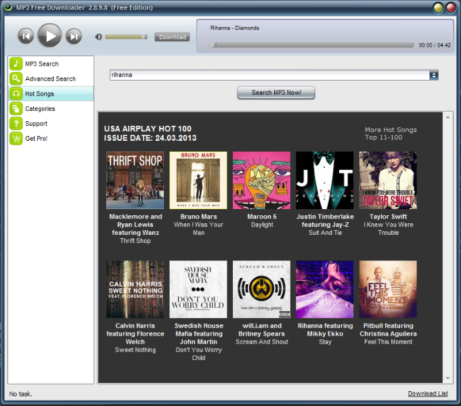Click the Categories icon in sidebar

point(16,109)
